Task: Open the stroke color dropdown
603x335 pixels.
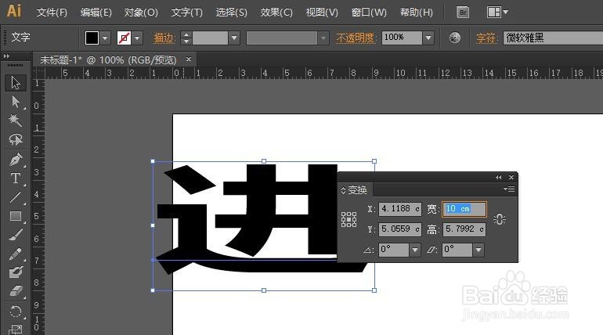Action: [137, 38]
